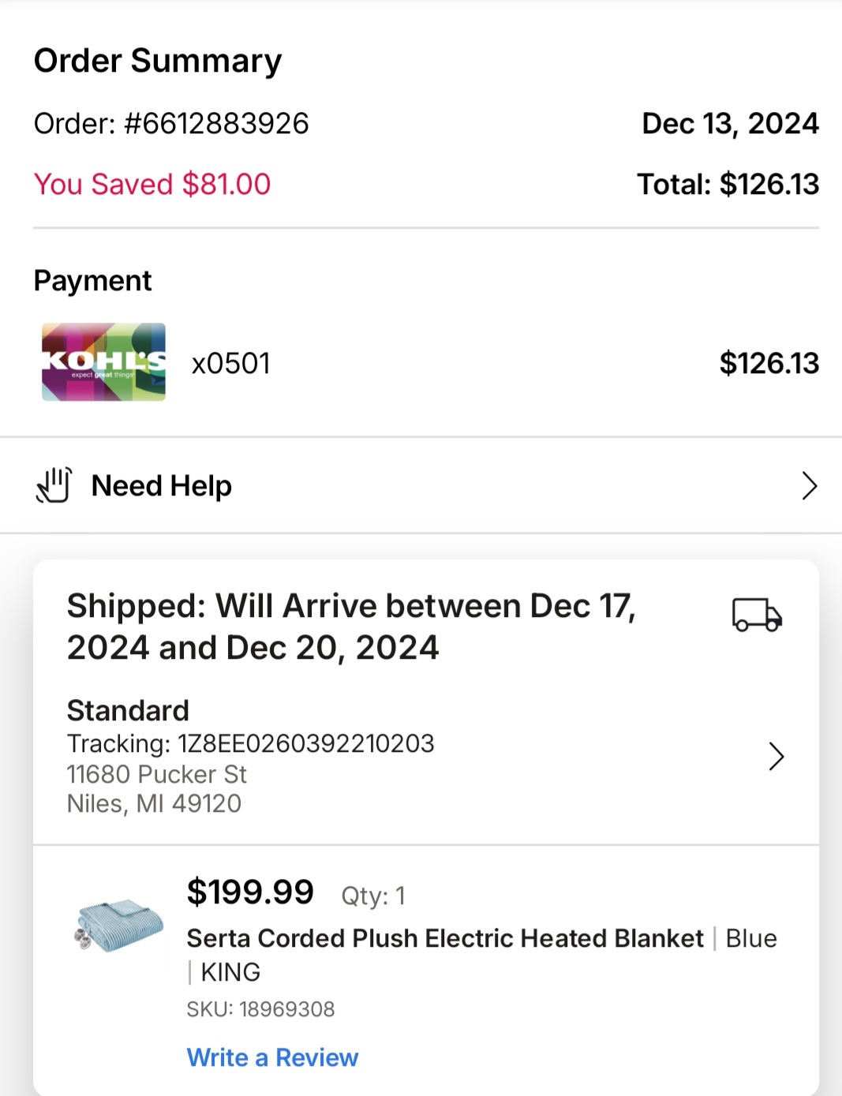Tap the Standard shipping method label
842x1096 pixels.
click(128, 710)
